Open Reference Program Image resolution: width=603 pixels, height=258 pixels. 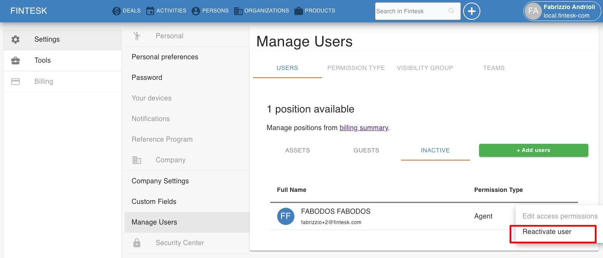(187, 140)
